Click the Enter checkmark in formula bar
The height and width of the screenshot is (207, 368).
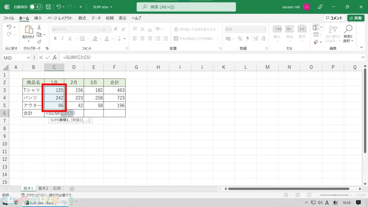point(48,57)
